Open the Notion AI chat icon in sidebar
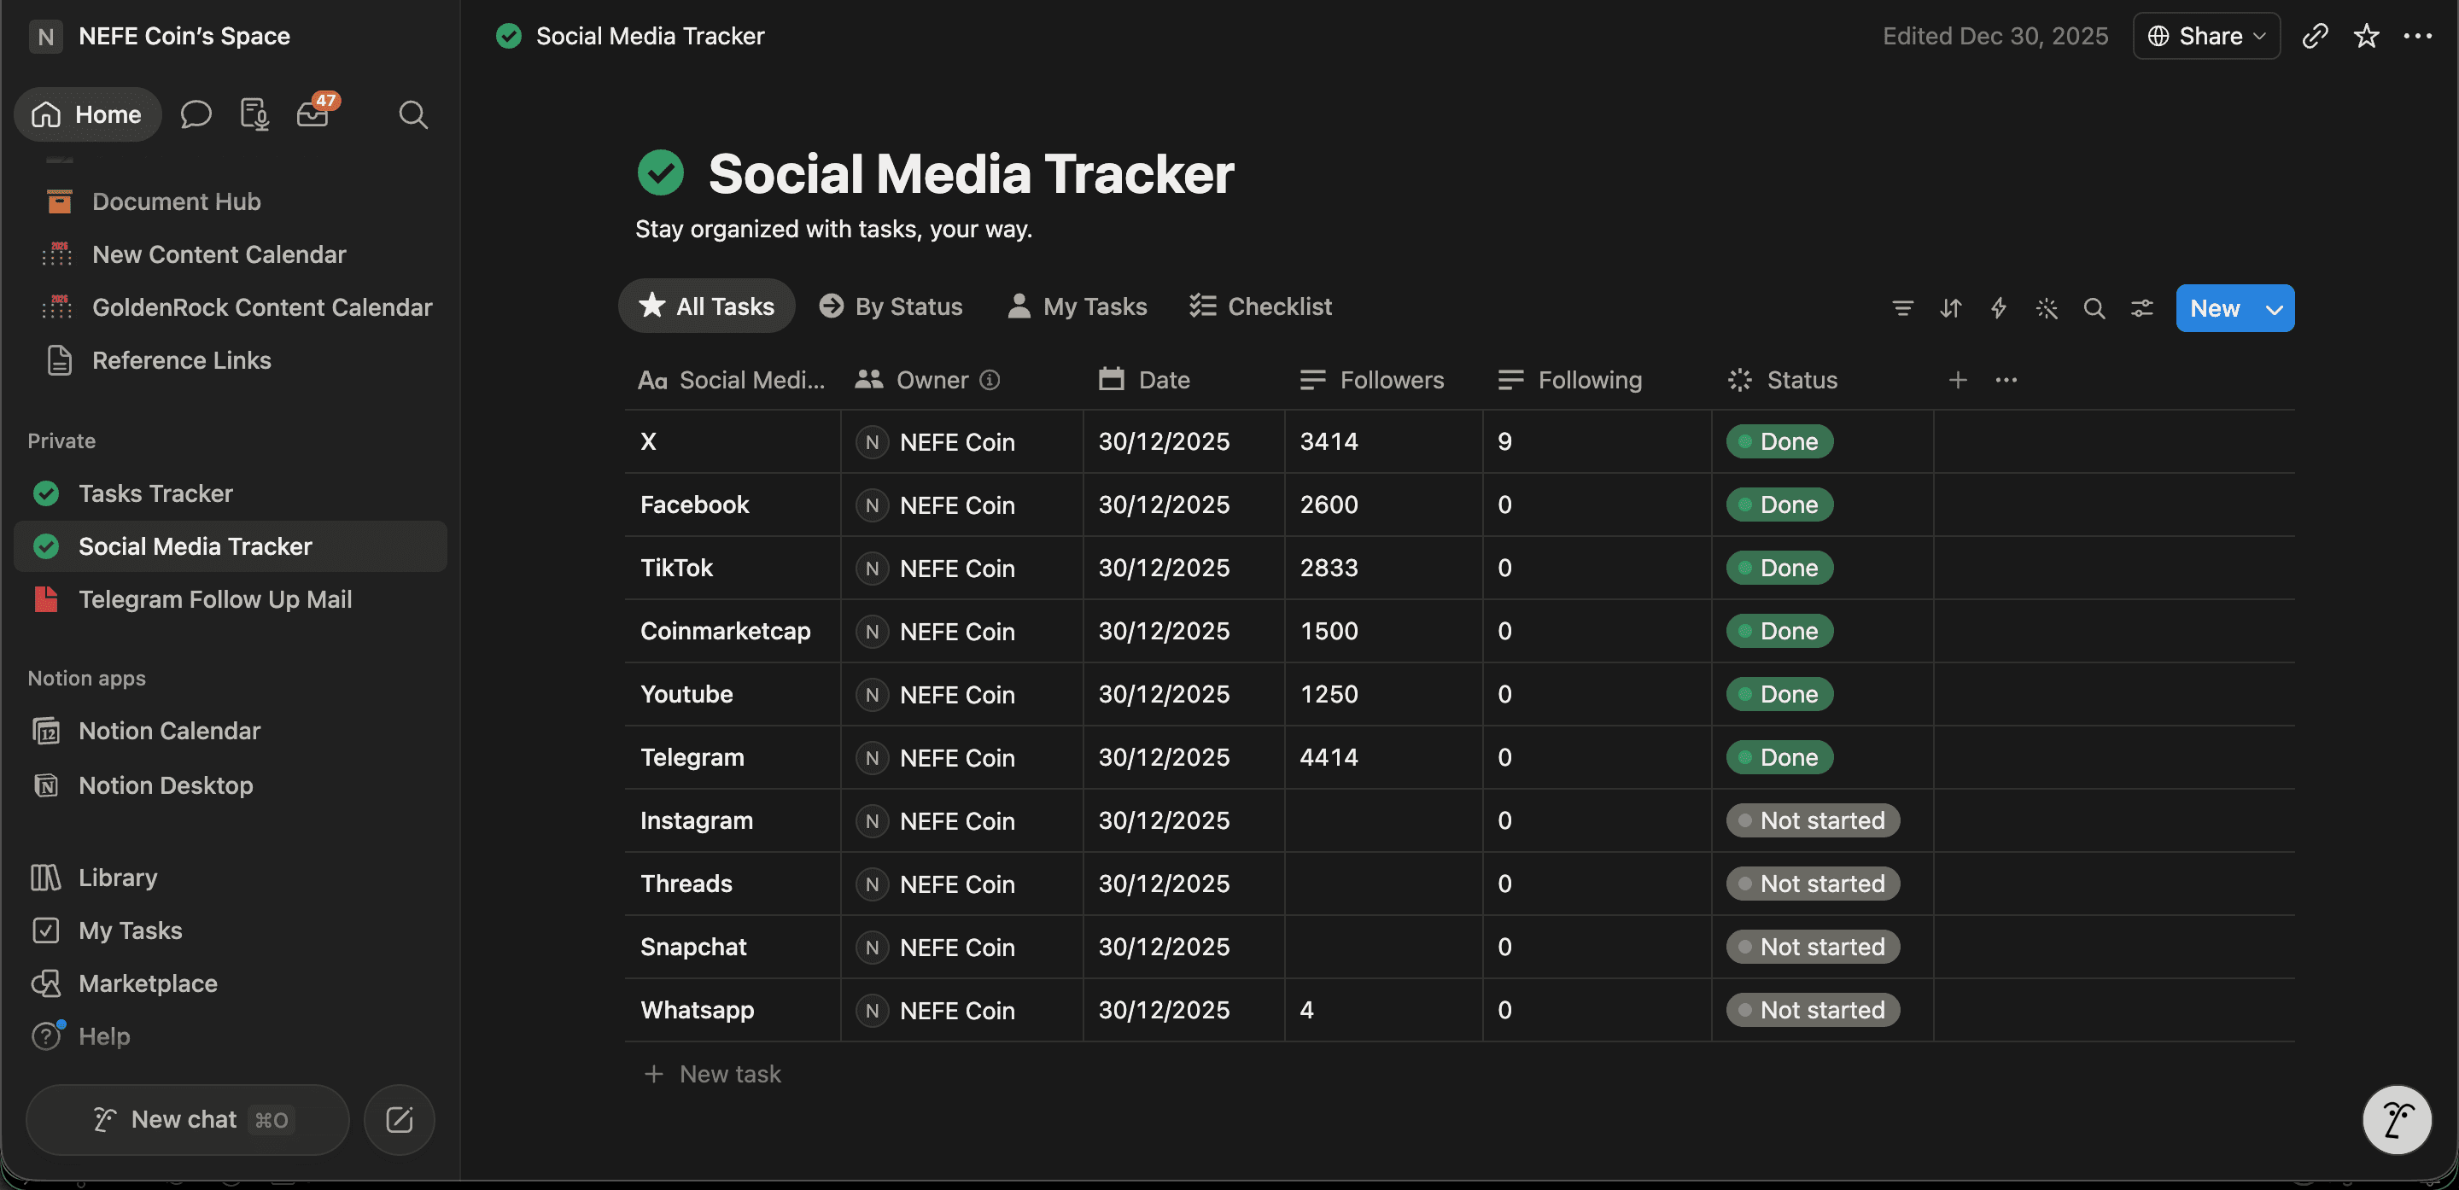Screen dimensions: 2459x1190 (196, 114)
